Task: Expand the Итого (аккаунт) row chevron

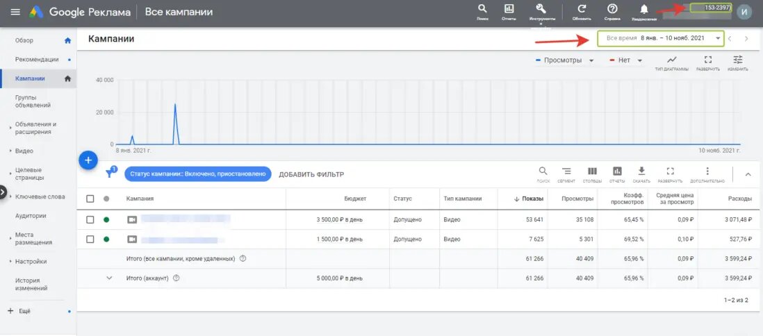Action: coord(109,278)
